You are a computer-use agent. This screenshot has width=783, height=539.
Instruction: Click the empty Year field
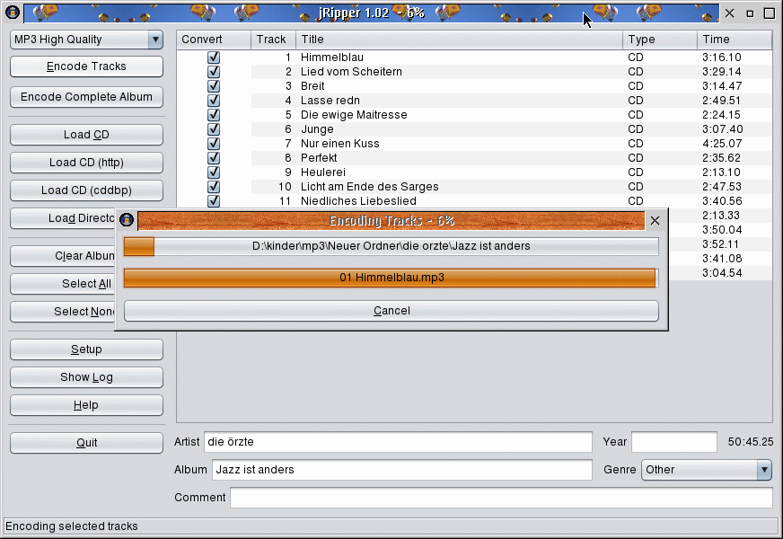(674, 442)
